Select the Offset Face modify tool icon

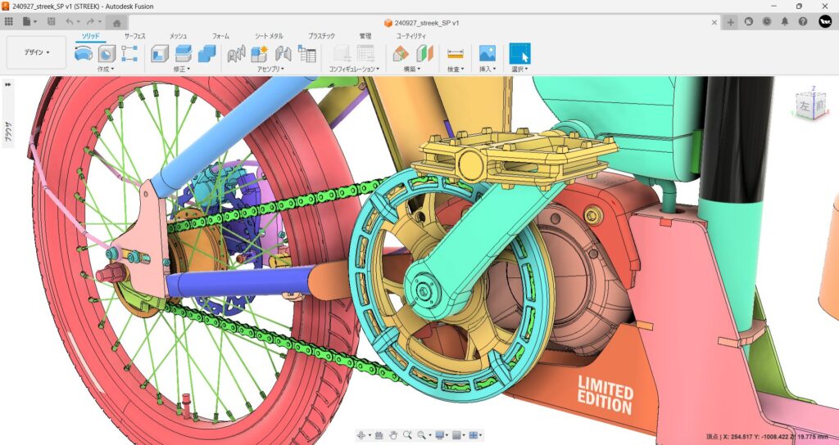coord(183,53)
